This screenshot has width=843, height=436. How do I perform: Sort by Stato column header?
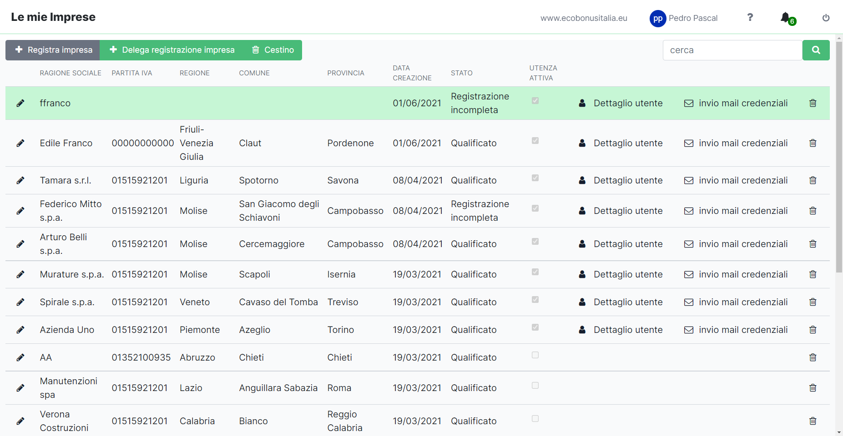[x=462, y=73]
